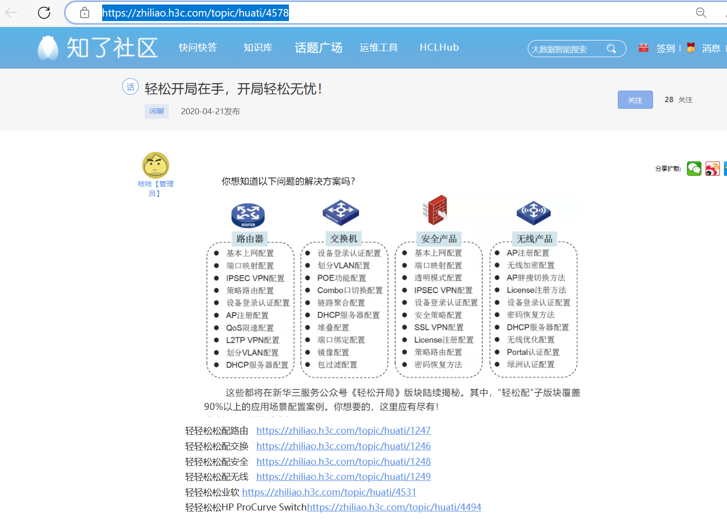The height and width of the screenshot is (525, 727).
Task: Open link topic/huati/1247 for 配路由
Action: (343, 431)
